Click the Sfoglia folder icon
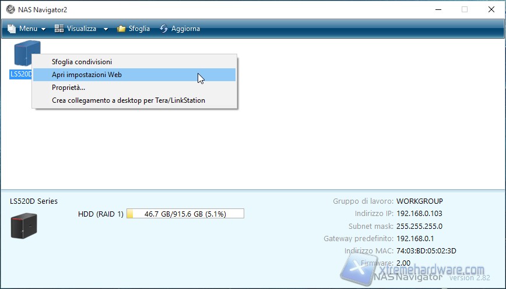This screenshot has width=506, height=289. tap(121, 29)
